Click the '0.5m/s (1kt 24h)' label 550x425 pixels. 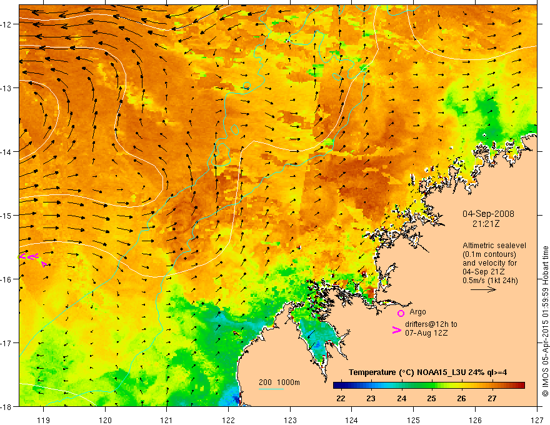(x=490, y=281)
